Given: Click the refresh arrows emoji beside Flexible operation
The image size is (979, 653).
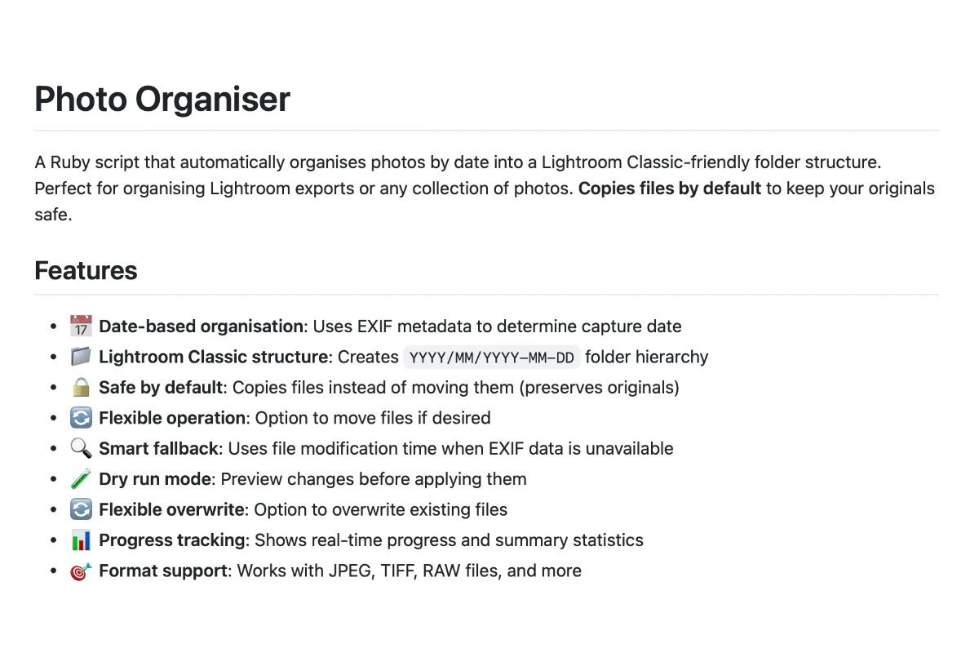Looking at the screenshot, I should [x=81, y=418].
